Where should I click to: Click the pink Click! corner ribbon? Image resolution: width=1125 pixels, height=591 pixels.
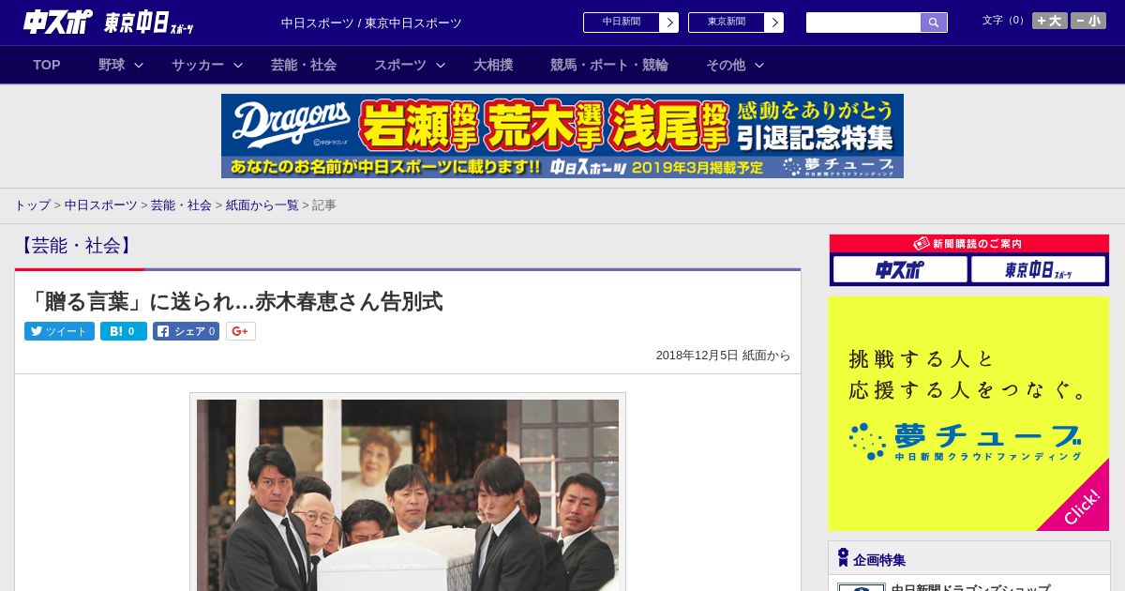point(1083,507)
